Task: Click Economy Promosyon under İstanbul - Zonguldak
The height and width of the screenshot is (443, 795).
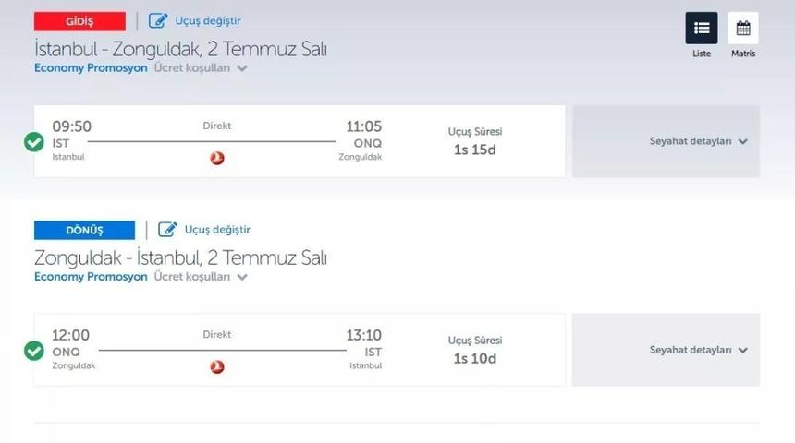Action: click(91, 67)
